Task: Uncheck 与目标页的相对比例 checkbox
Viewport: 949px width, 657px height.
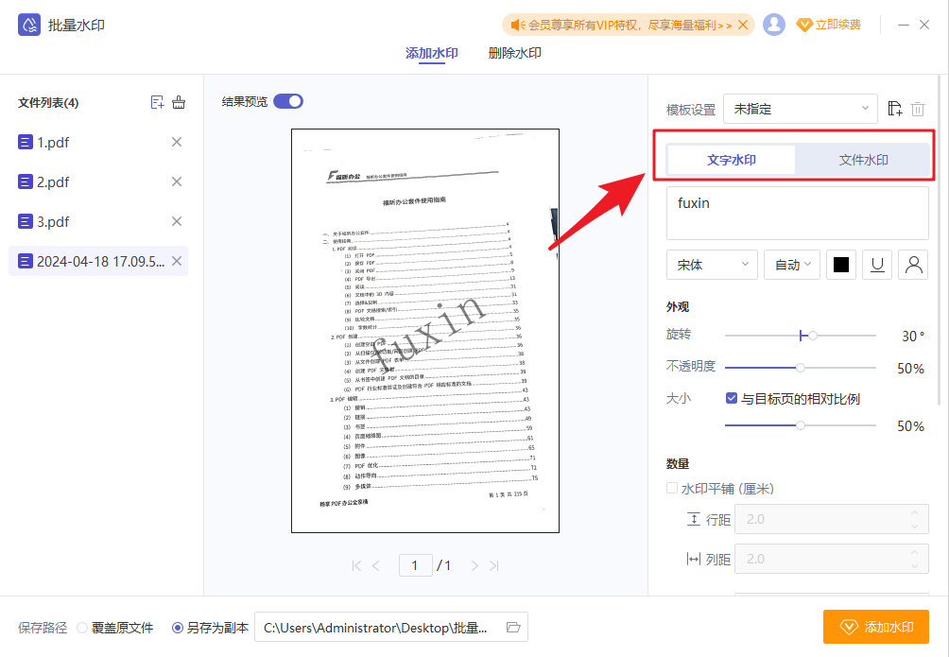Action: click(x=731, y=398)
